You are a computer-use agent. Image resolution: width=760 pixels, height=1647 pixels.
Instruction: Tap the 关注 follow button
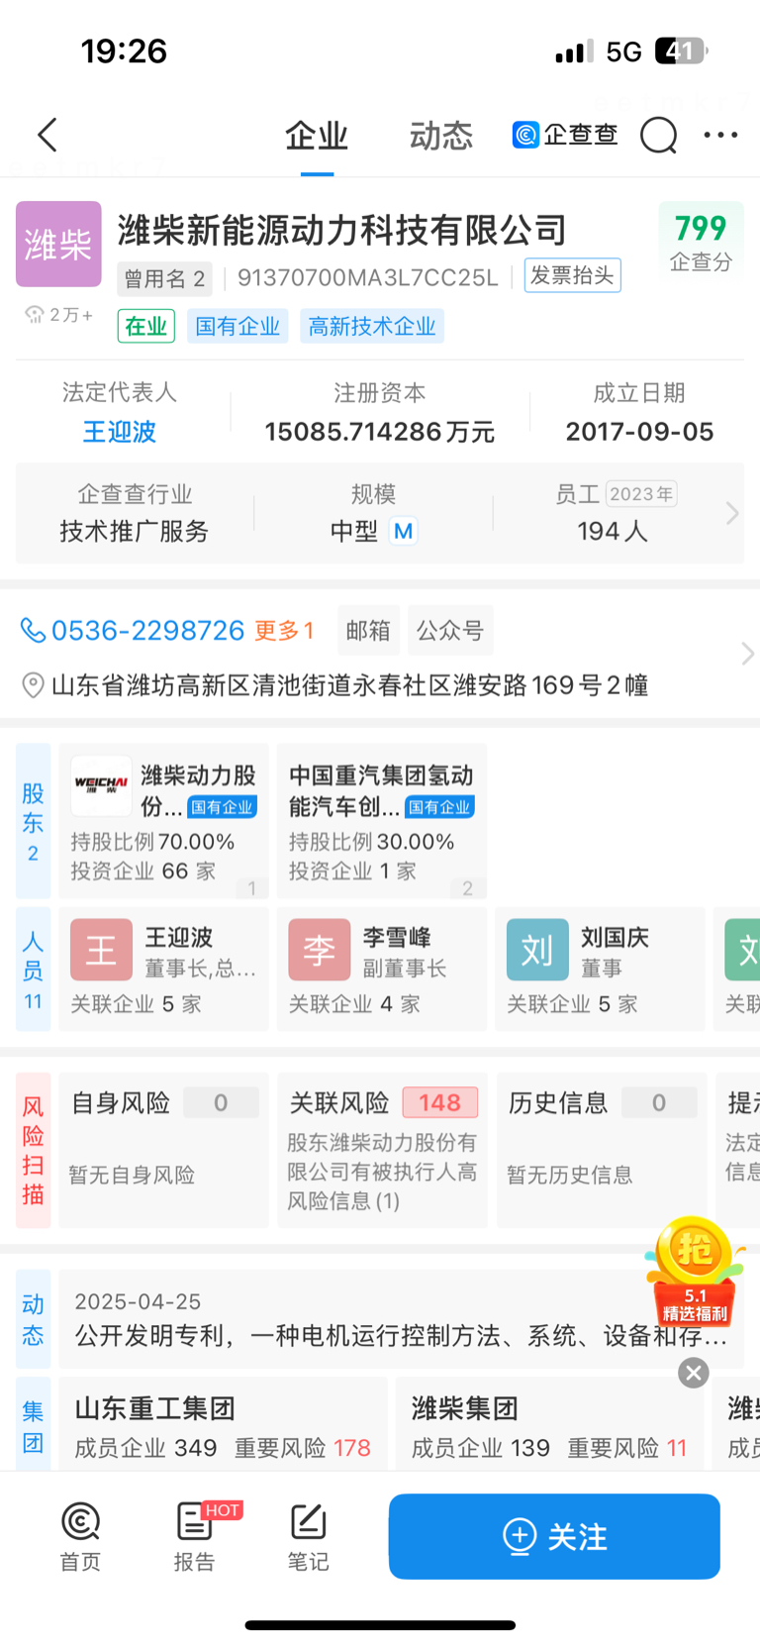554,1536
